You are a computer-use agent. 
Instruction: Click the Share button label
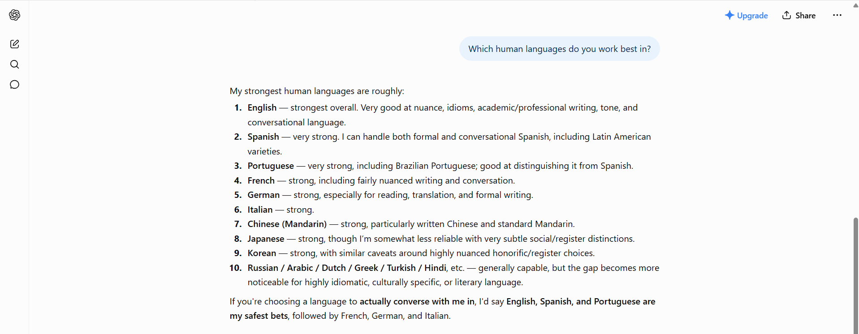tap(805, 16)
